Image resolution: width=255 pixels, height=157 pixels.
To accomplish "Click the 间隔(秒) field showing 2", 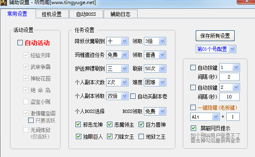I will point(229,77).
